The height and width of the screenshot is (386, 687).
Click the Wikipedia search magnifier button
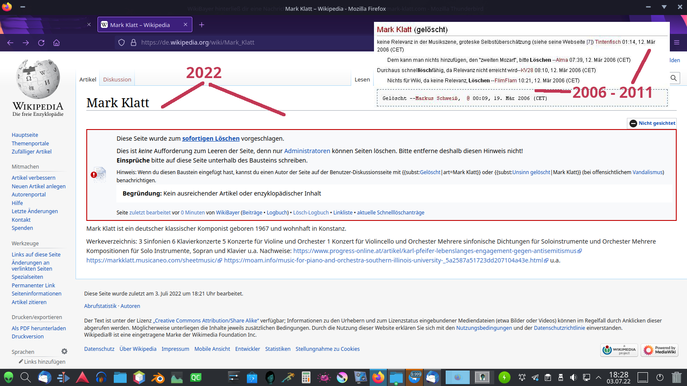pyautogui.click(x=674, y=78)
